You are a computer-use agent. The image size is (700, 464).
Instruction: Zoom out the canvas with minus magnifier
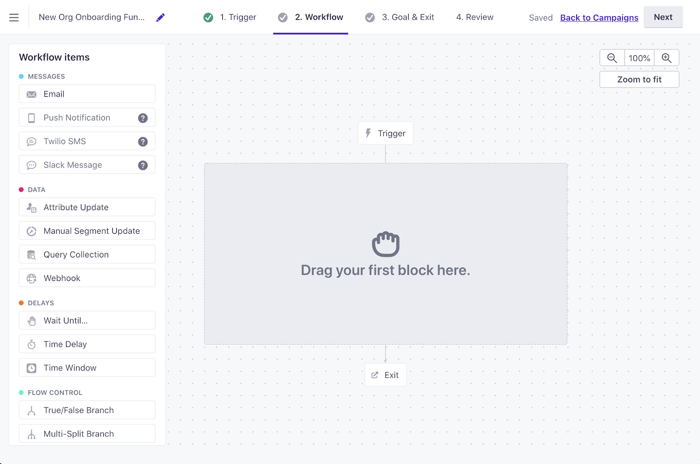pos(612,58)
